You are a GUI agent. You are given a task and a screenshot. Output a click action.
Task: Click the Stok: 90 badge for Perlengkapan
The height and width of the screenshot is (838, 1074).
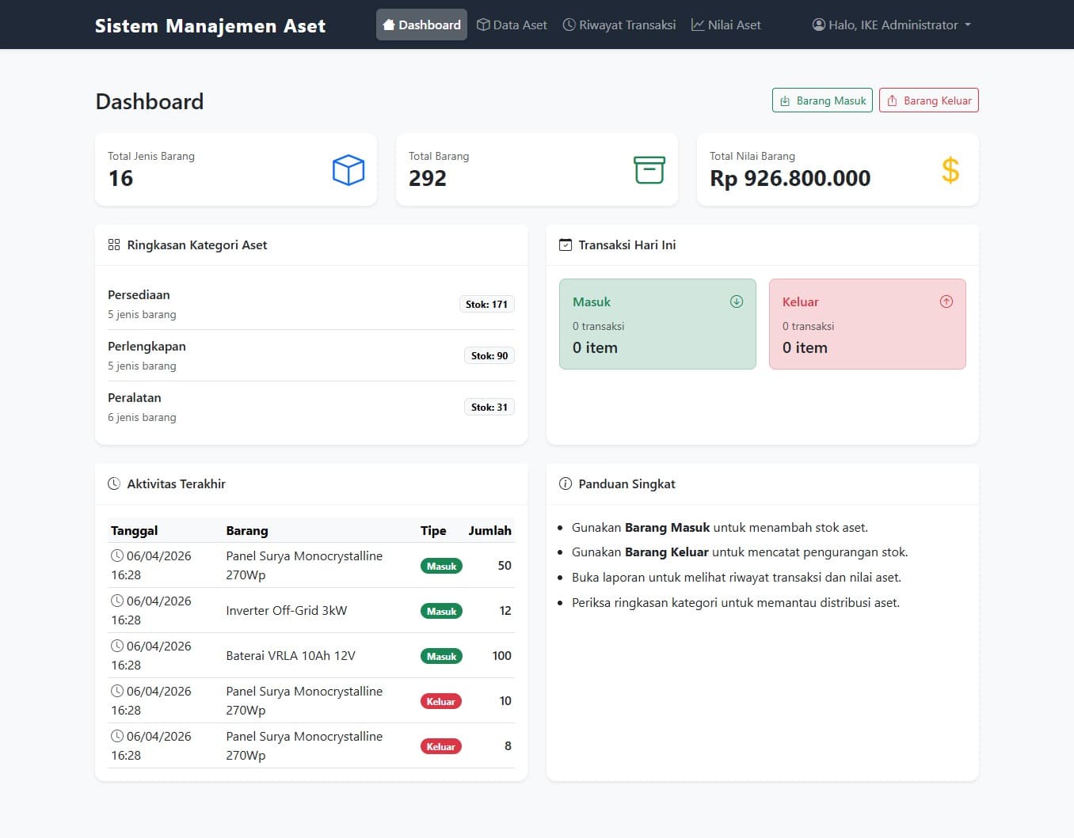(x=489, y=355)
